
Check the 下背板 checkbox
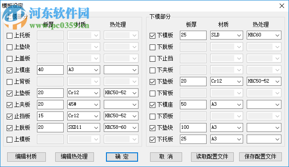pyautogui.click(x=152, y=93)
